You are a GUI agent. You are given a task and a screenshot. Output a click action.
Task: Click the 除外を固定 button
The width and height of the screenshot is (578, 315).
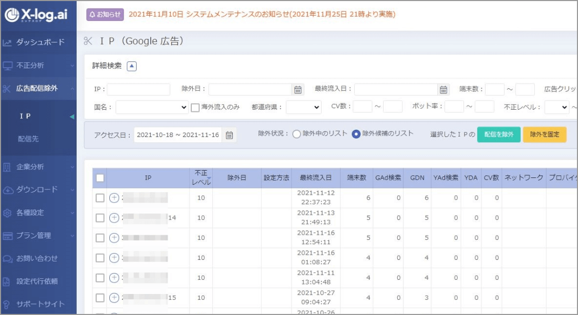tap(544, 134)
